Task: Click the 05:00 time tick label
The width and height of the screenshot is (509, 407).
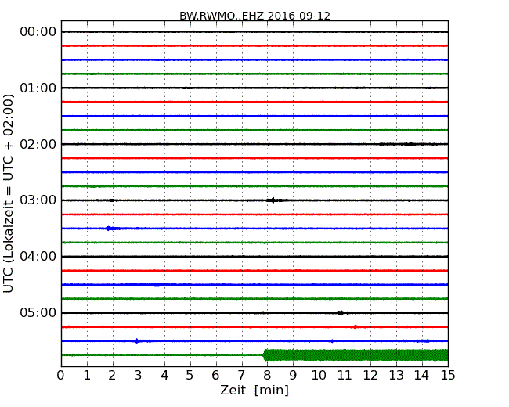Action: tap(38, 312)
